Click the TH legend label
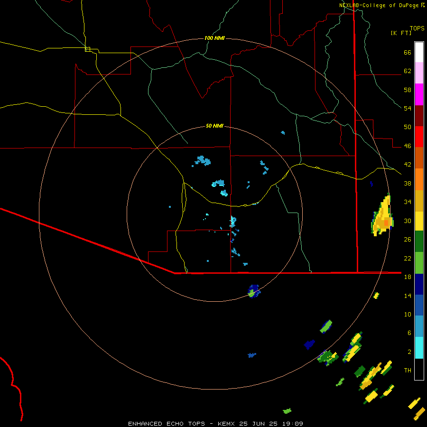The width and height of the screenshot is (427, 427). pos(408,371)
